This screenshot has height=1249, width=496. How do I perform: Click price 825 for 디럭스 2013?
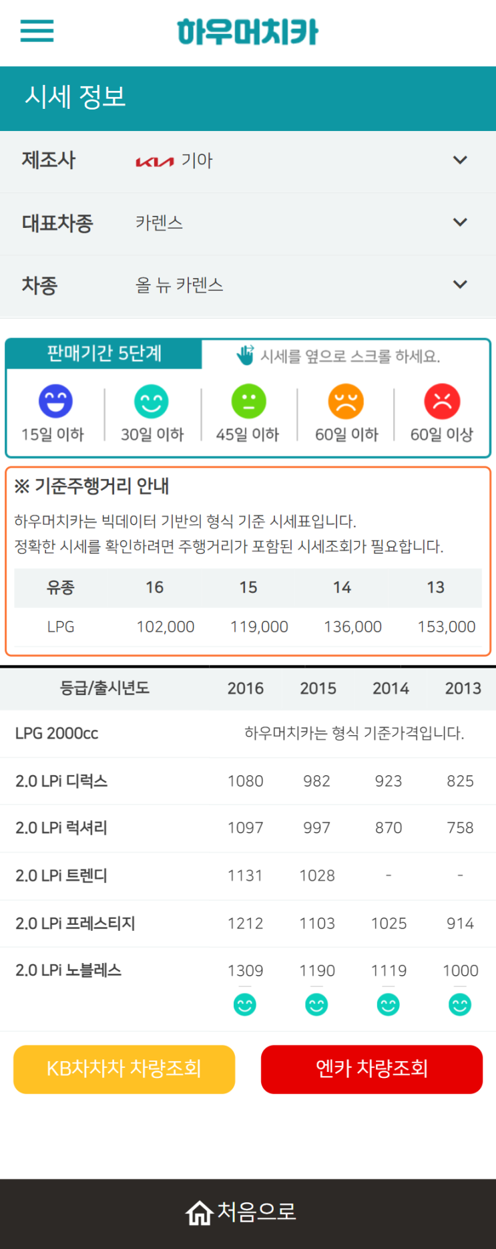click(461, 781)
